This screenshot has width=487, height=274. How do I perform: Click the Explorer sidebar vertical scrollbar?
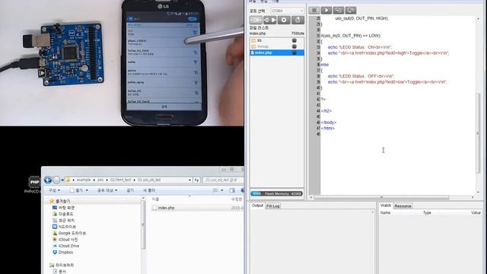pyautogui.click(x=143, y=225)
